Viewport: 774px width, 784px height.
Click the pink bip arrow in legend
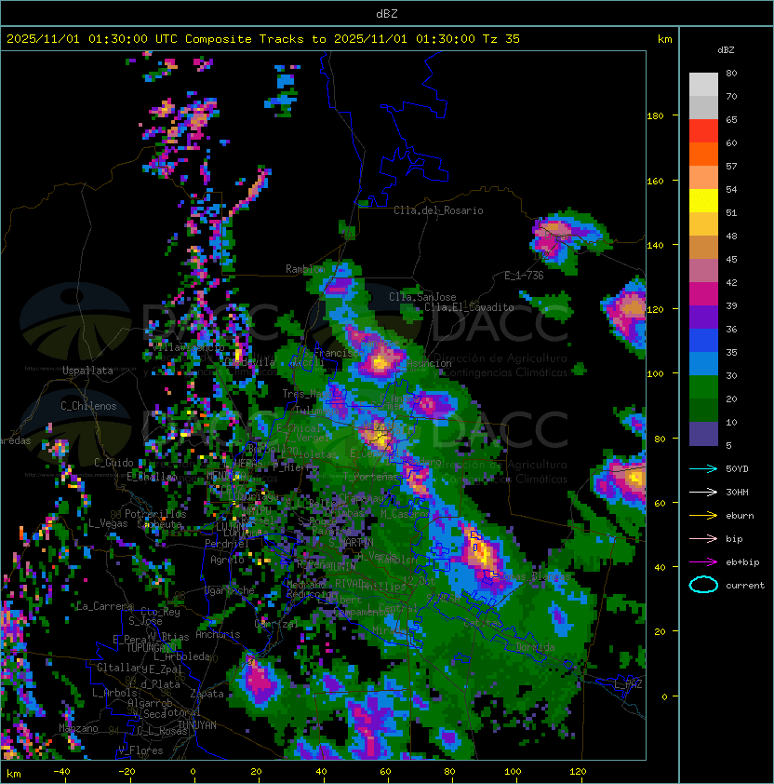tap(703, 538)
